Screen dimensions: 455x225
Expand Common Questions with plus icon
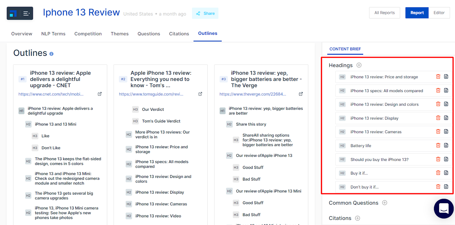click(384, 203)
